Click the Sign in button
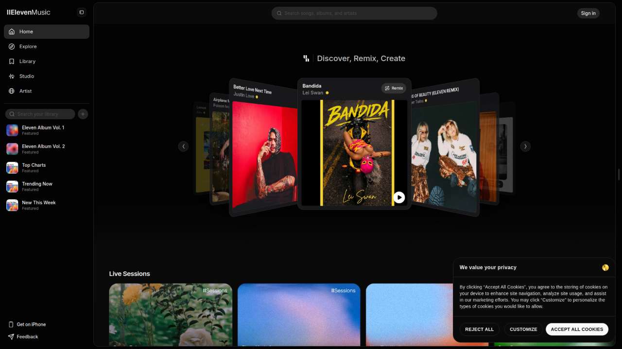Viewport: 622px width, 349px height. [x=588, y=13]
